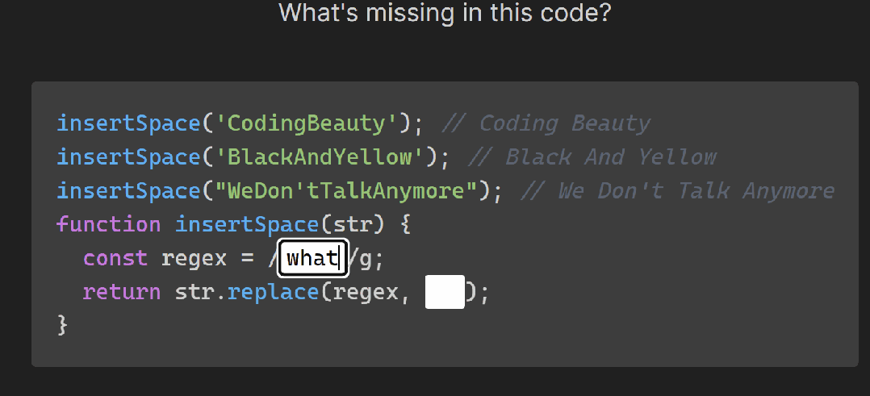Click the 'return' keyword
This screenshot has height=396, width=870.
[x=122, y=291]
